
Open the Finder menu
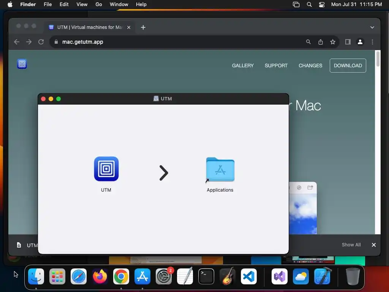pyautogui.click(x=28, y=5)
